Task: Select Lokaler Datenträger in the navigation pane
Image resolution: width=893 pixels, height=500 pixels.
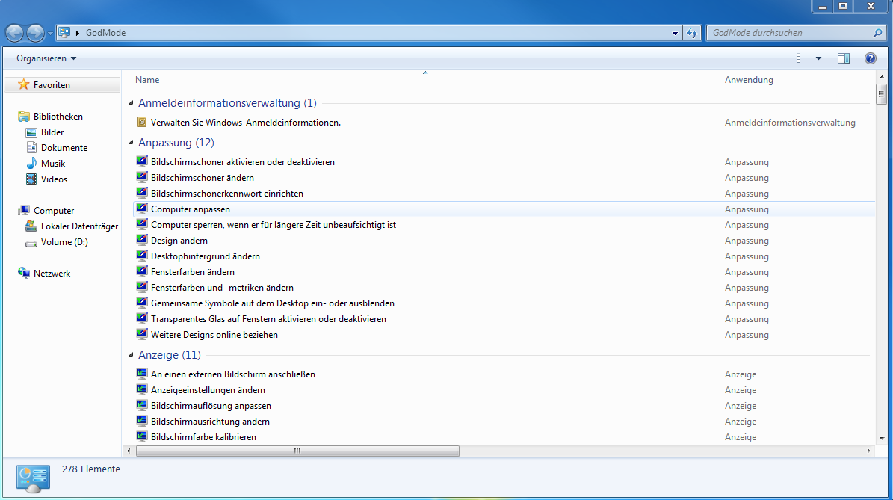Action: [x=80, y=226]
